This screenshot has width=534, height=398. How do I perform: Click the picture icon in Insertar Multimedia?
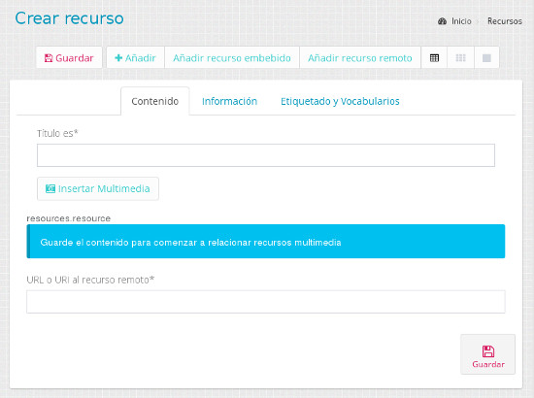(50, 188)
